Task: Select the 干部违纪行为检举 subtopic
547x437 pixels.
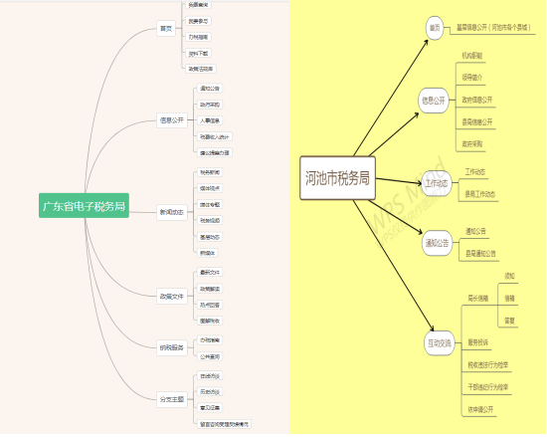Action: [x=488, y=387]
